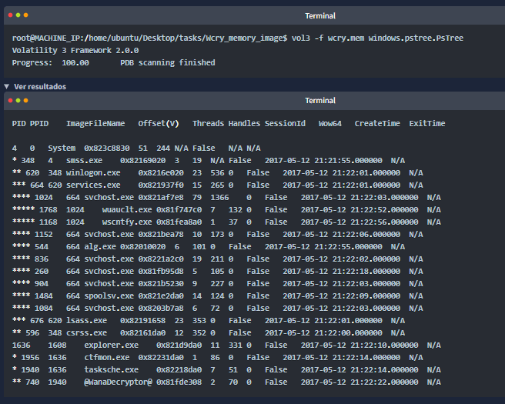Click PID 1940 in tasksche.exe row
This screenshot has height=404, width=505.
click(x=30, y=369)
